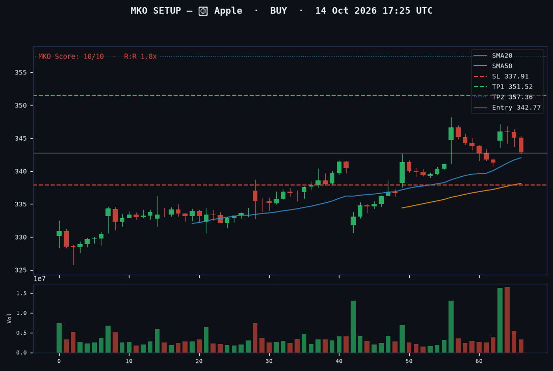Click the x-axis tick label 60
Screen dimensions: 553x371
[x=479, y=361]
